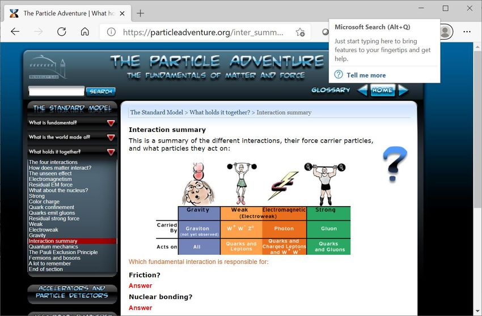The height and width of the screenshot is (316, 482).
Task: Maximize the browser window
Action: click(445, 8)
